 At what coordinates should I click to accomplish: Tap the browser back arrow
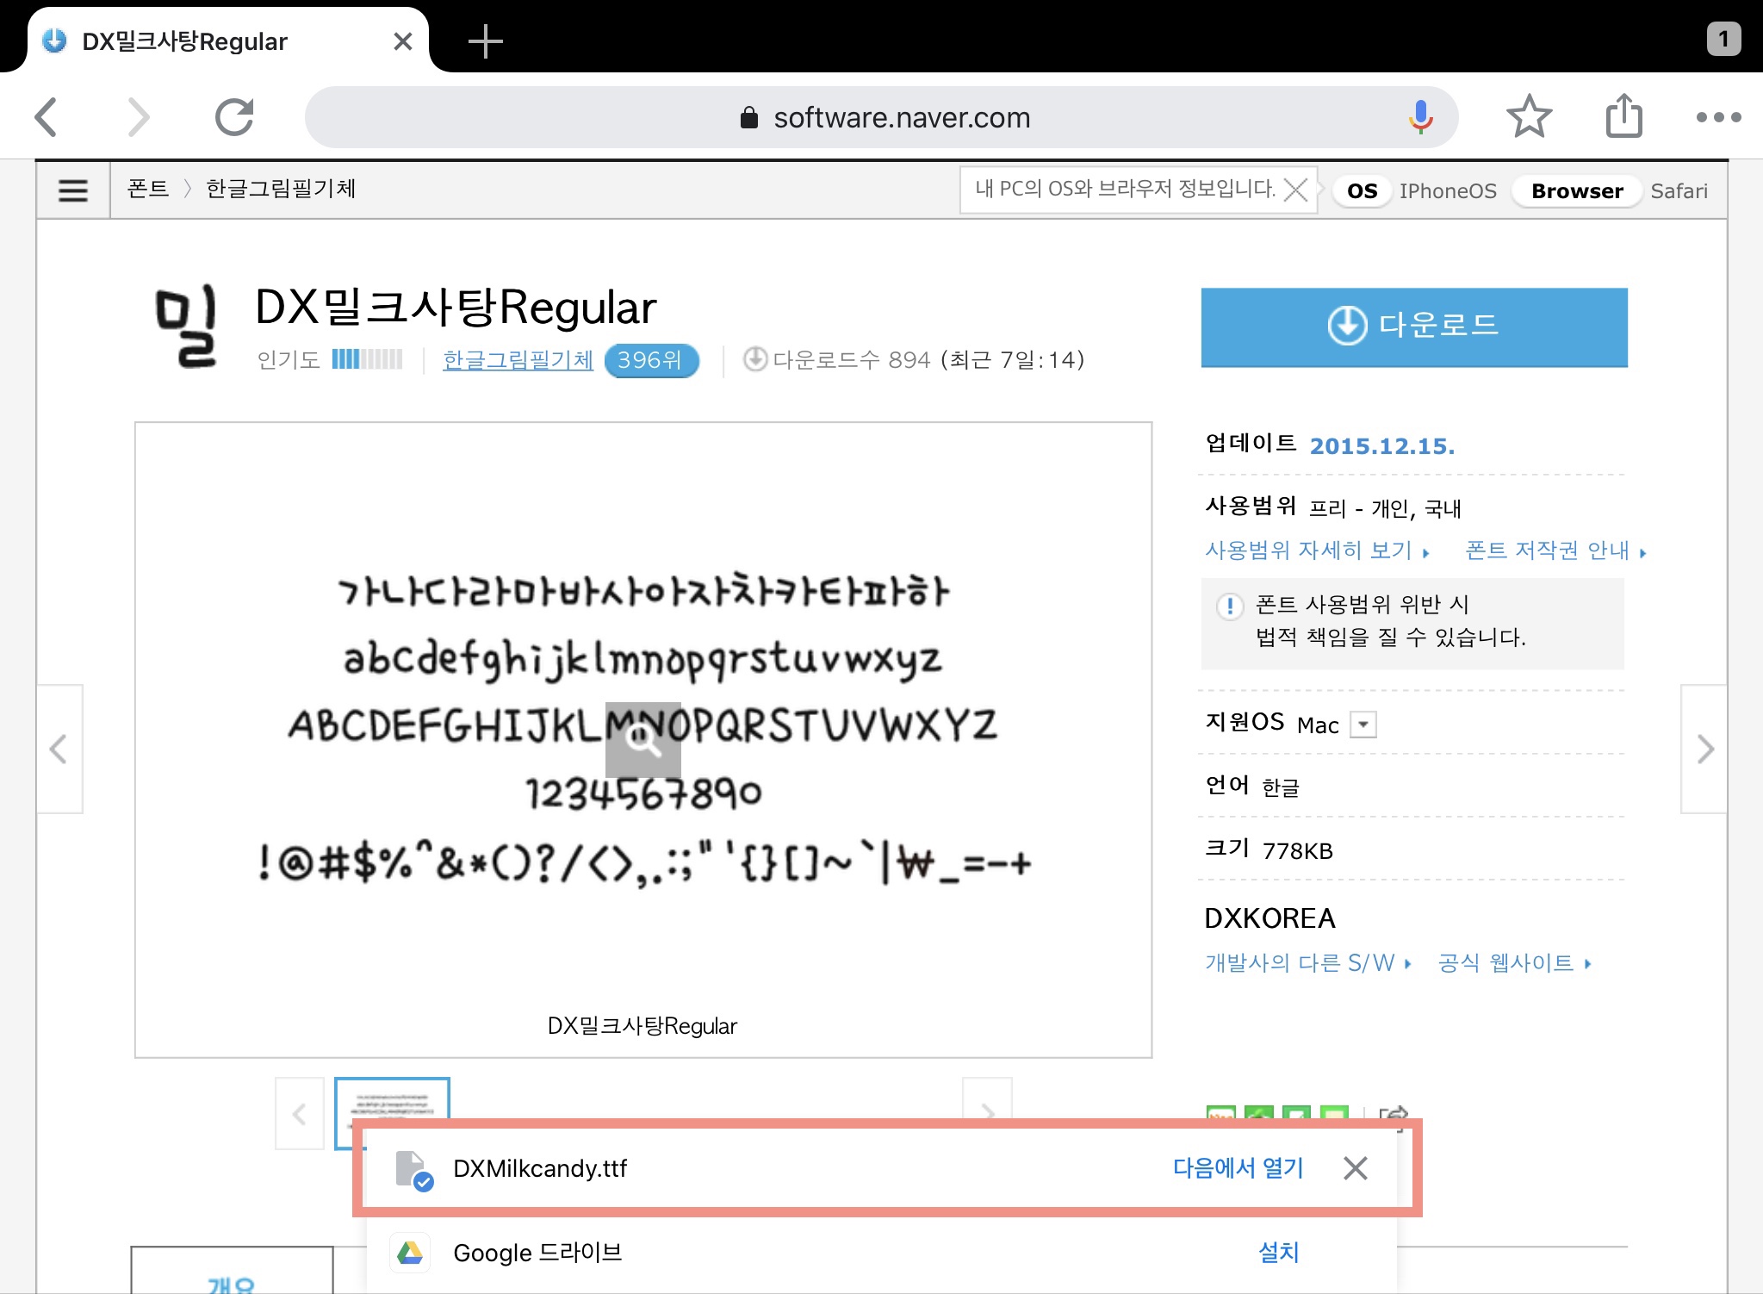[x=47, y=117]
